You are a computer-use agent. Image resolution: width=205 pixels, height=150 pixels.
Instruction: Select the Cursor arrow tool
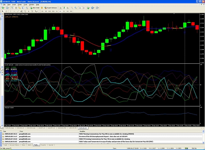3,11
